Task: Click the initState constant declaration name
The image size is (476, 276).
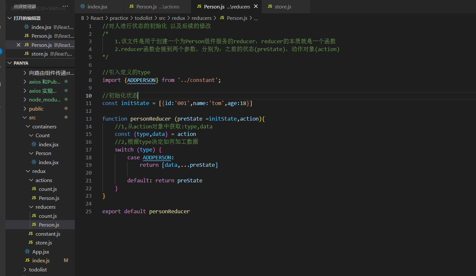Action: click(x=135, y=103)
